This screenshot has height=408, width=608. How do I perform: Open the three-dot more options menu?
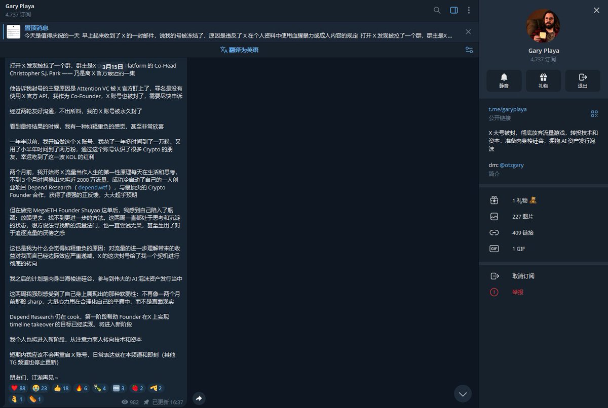(x=469, y=10)
